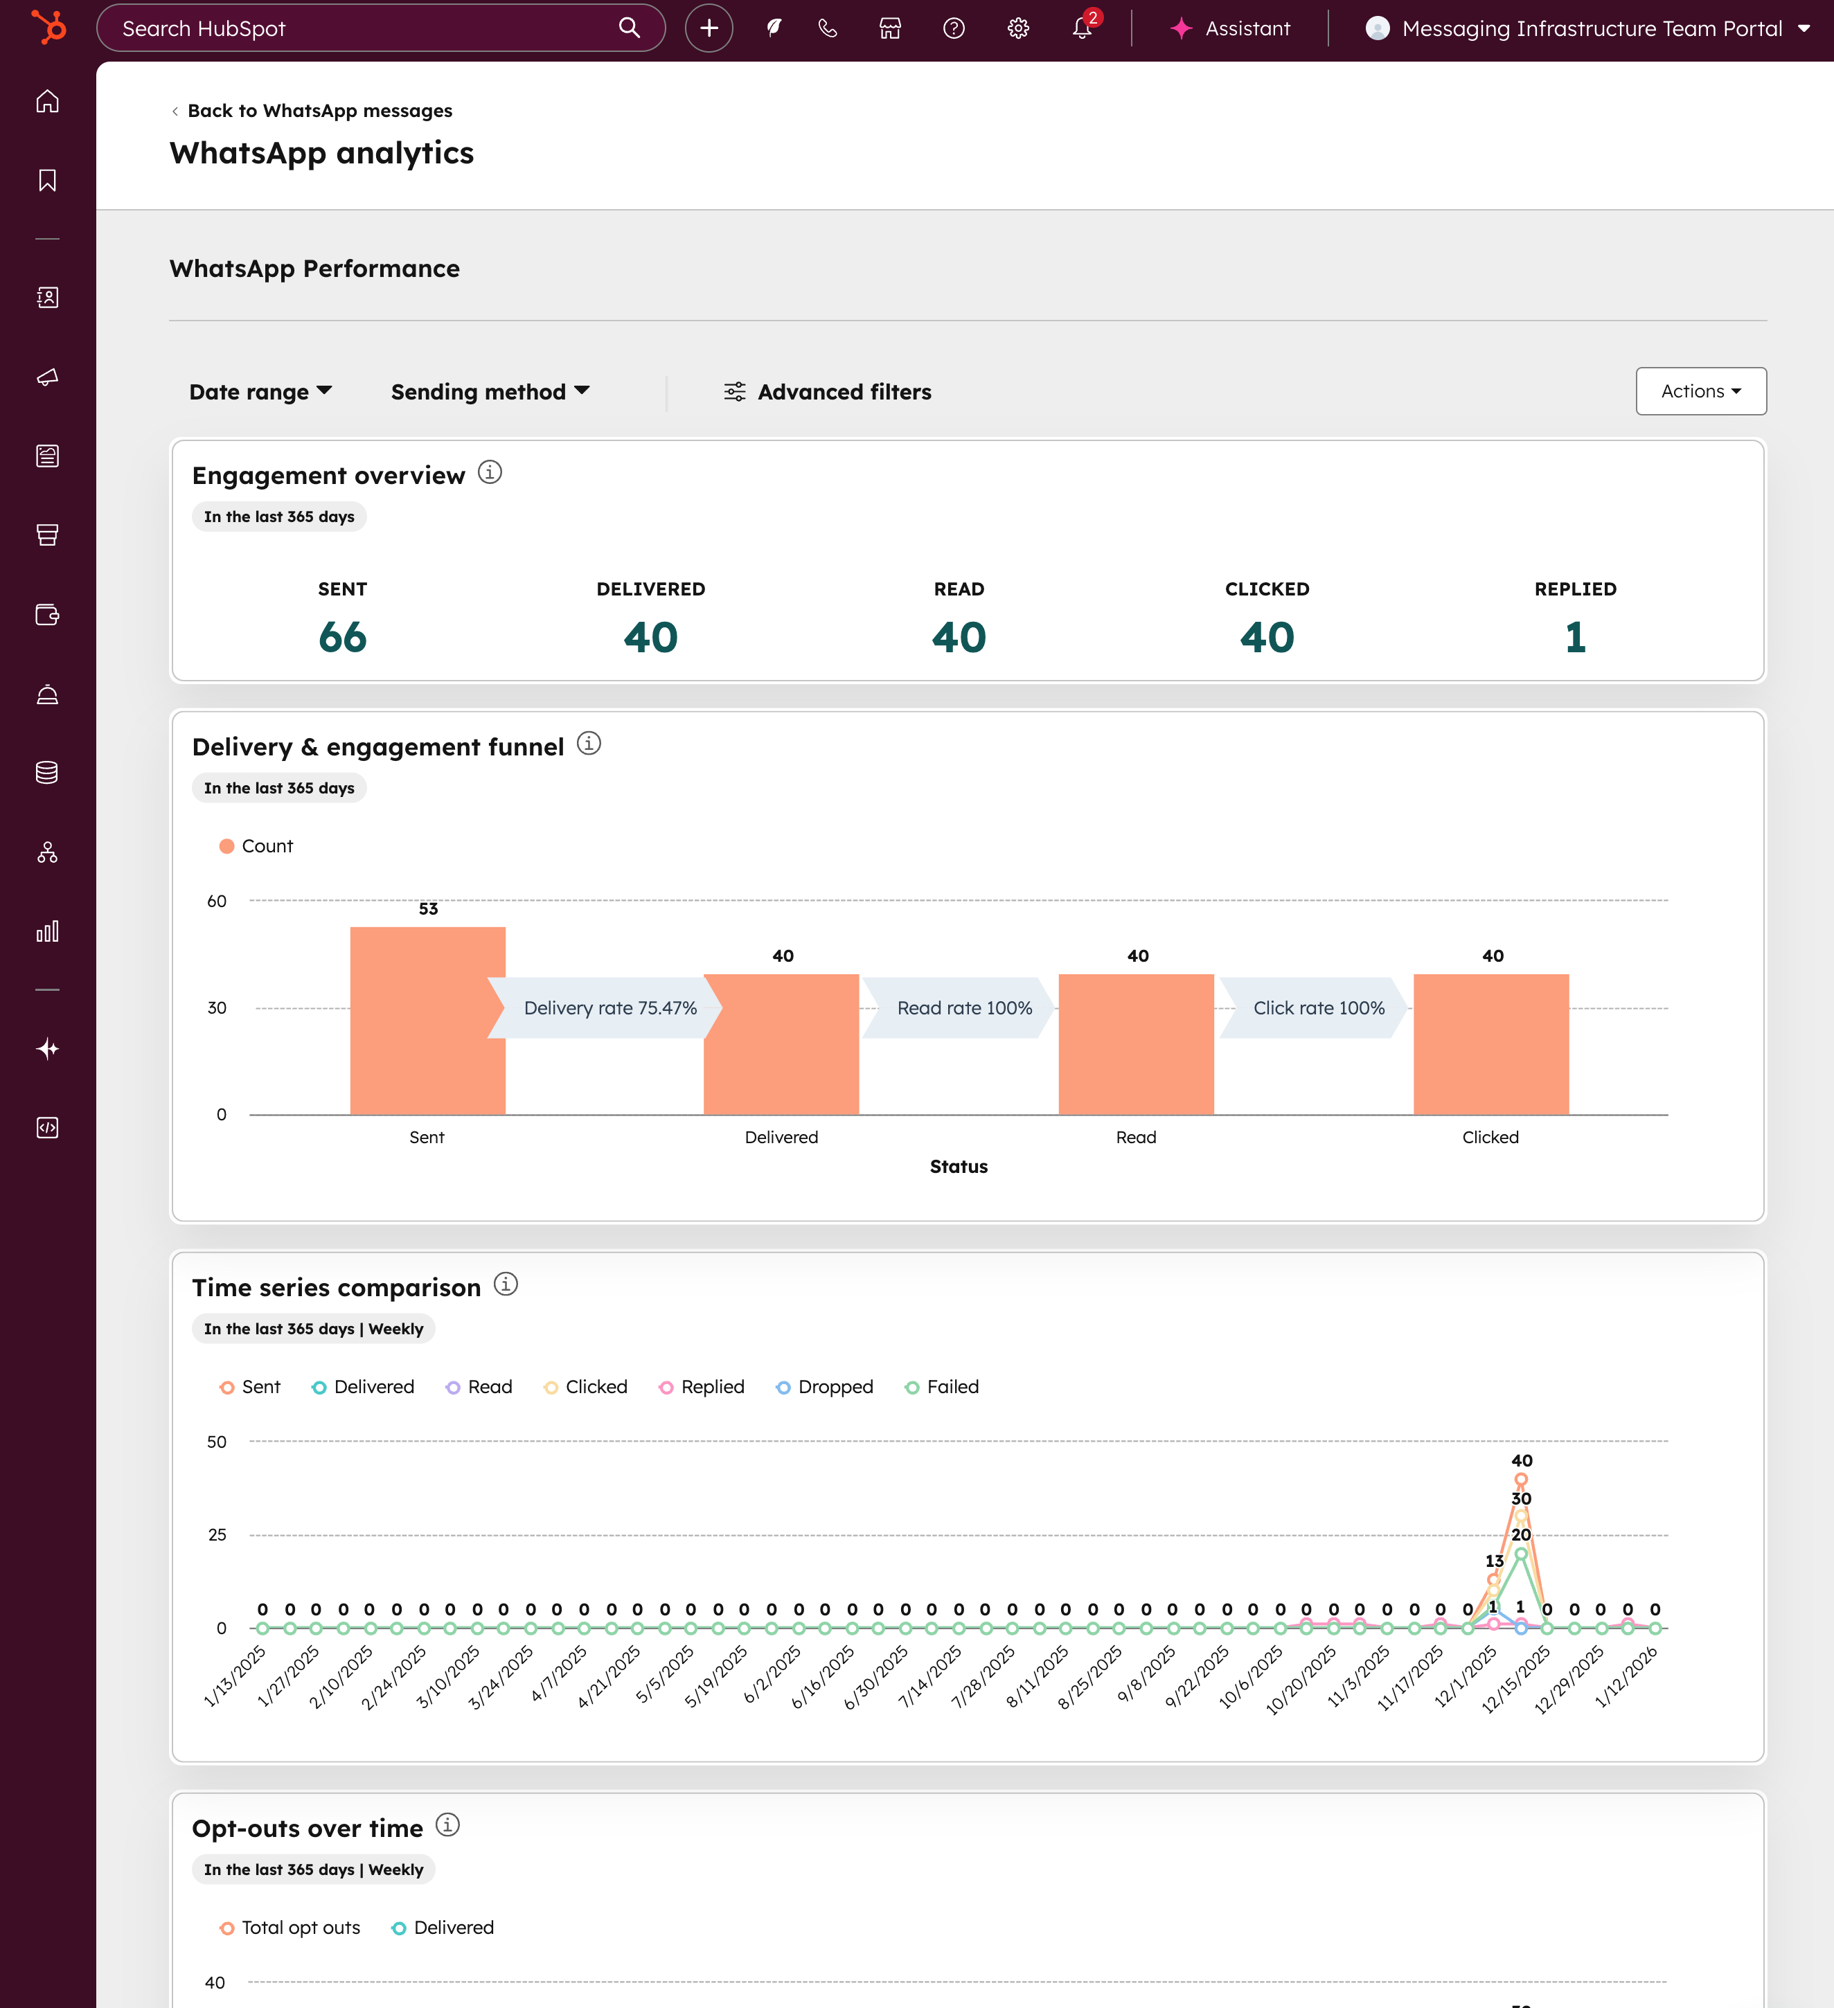Toggle Dropped series in legend
The image size is (1834, 2008).
tap(825, 1386)
